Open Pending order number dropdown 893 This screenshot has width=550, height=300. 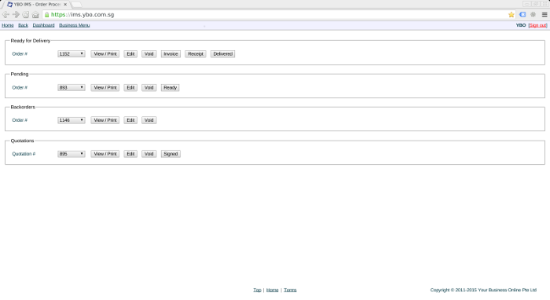[71, 88]
